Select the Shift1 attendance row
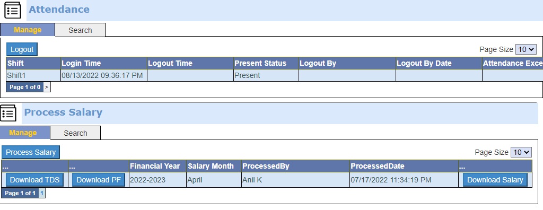 coord(274,75)
